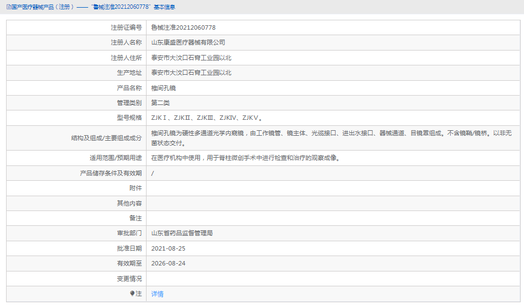Image resolution: width=524 pixels, height=305 pixels.
Task: Click the 审批部门 label
Action: pos(129,234)
